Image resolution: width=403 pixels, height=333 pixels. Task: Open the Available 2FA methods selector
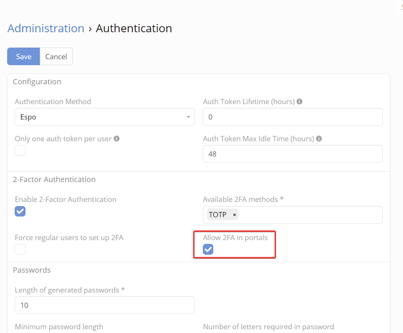(x=308, y=215)
